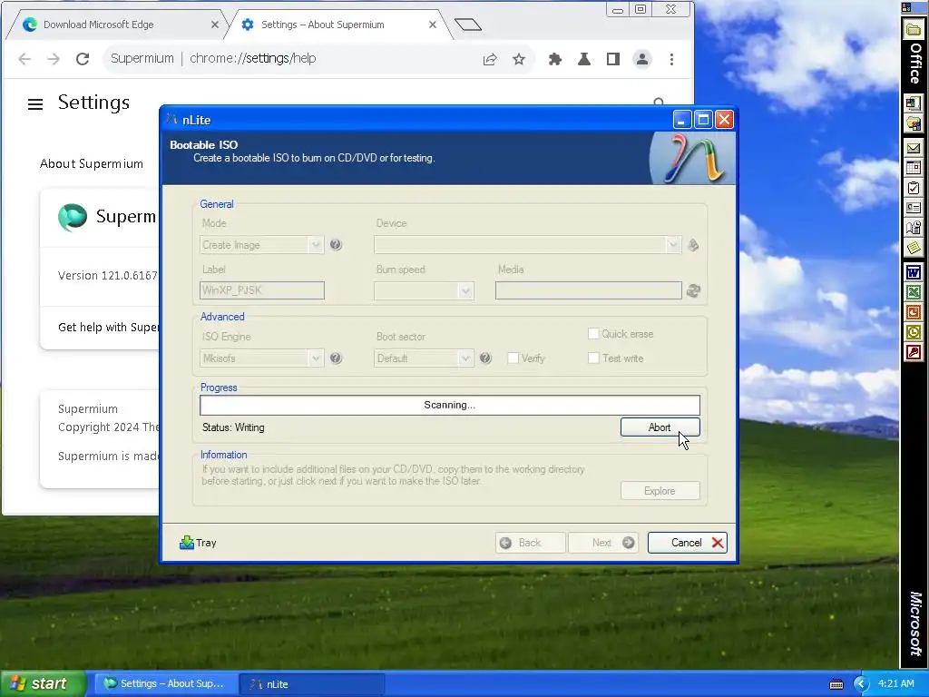Click help icon next to Mode dropdown
929x697 pixels.
click(x=336, y=245)
